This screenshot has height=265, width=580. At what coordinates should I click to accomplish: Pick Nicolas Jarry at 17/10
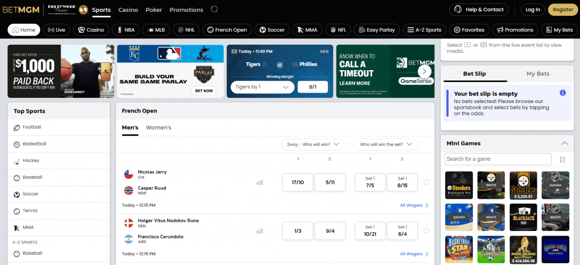[298, 182]
